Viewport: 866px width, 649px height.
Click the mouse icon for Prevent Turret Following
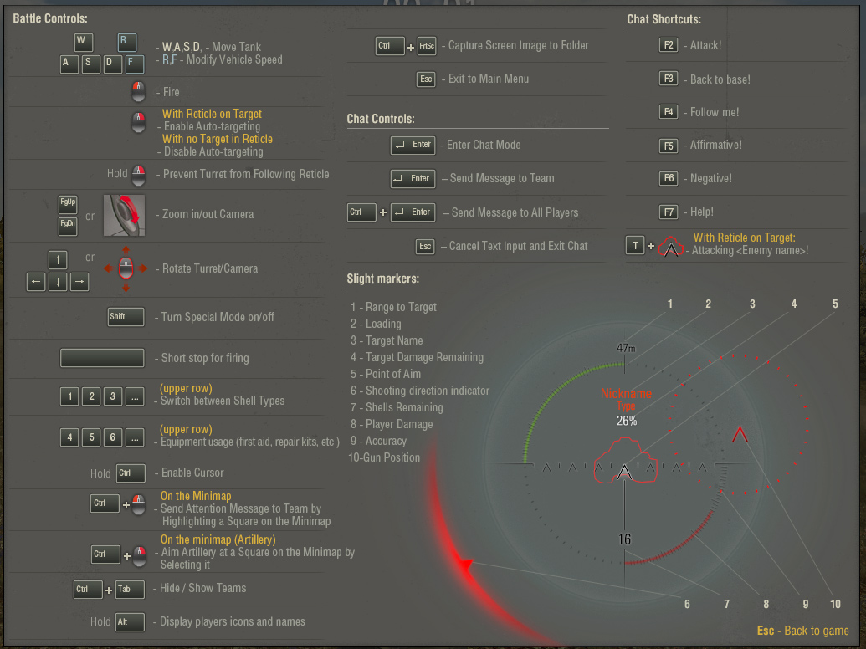pos(139,175)
